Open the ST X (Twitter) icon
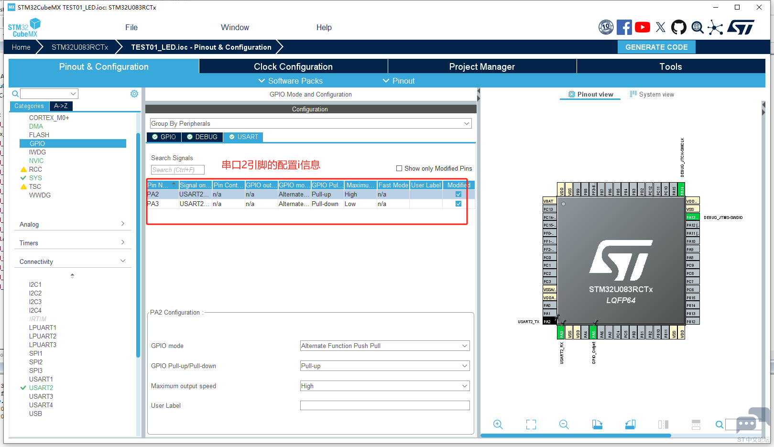The width and height of the screenshot is (774, 447). (x=661, y=27)
